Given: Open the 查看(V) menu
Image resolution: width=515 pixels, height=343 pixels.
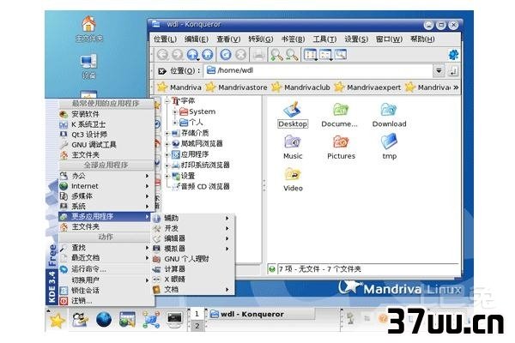Looking at the screenshot, I should coord(228,39).
